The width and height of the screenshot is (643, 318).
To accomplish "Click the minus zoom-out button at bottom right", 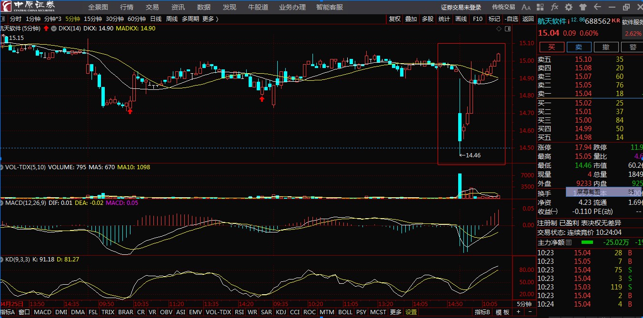I will (x=531, y=312).
